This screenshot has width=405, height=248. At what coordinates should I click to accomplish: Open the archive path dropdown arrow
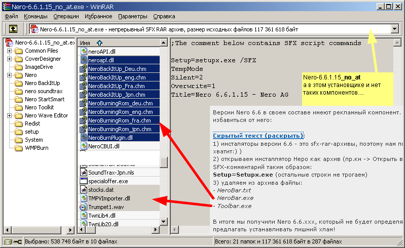394,29
